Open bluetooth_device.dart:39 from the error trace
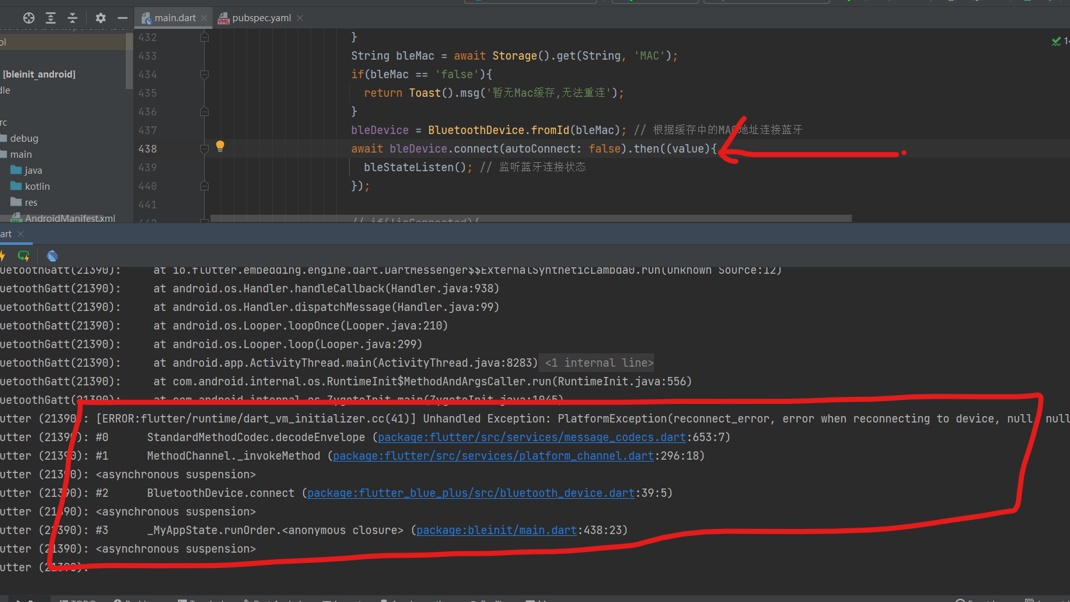This screenshot has width=1070, height=602. (470, 492)
